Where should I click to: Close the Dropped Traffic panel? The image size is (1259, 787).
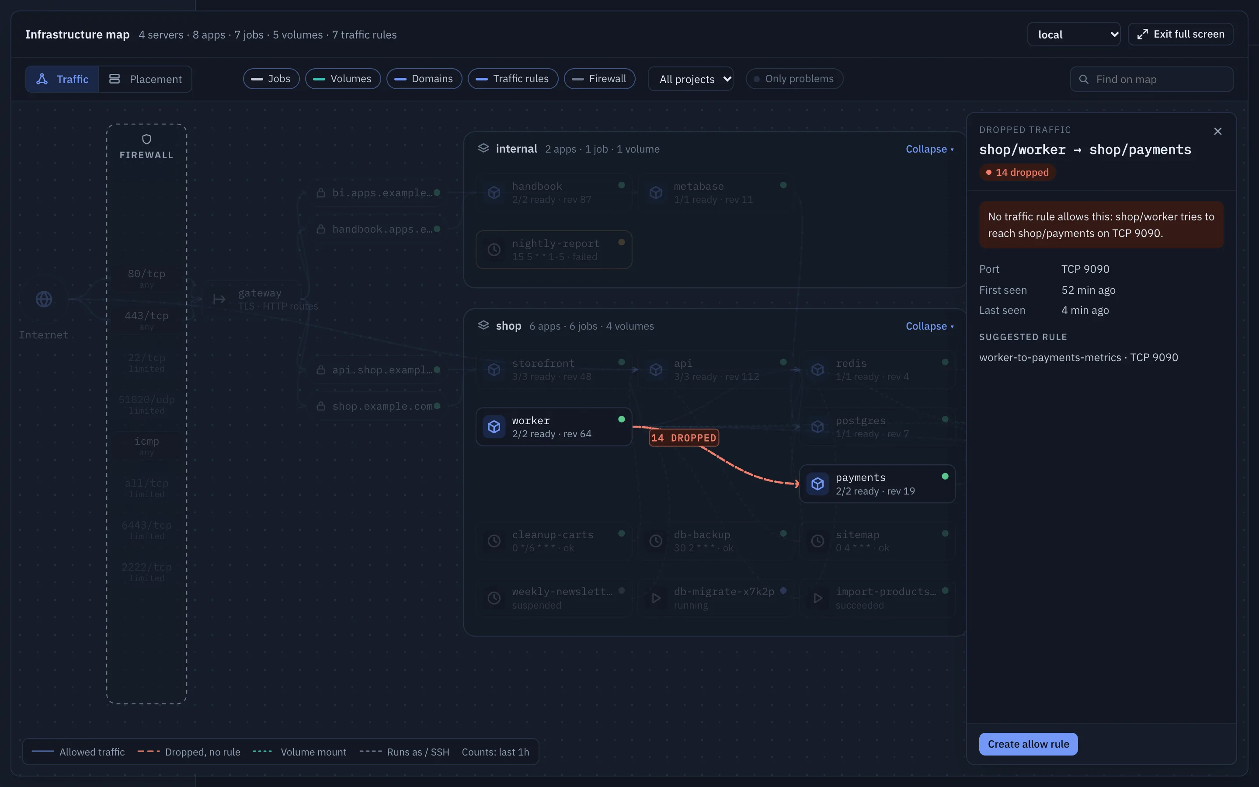coord(1217,131)
